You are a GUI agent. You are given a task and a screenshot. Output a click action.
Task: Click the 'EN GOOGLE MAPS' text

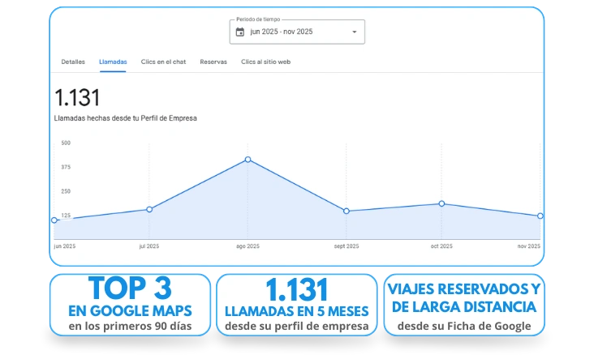(130, 311)
